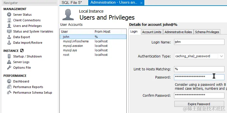Click the Client Connections icon
This screenshot has width=227, height=113.
[x=9, y=20]
